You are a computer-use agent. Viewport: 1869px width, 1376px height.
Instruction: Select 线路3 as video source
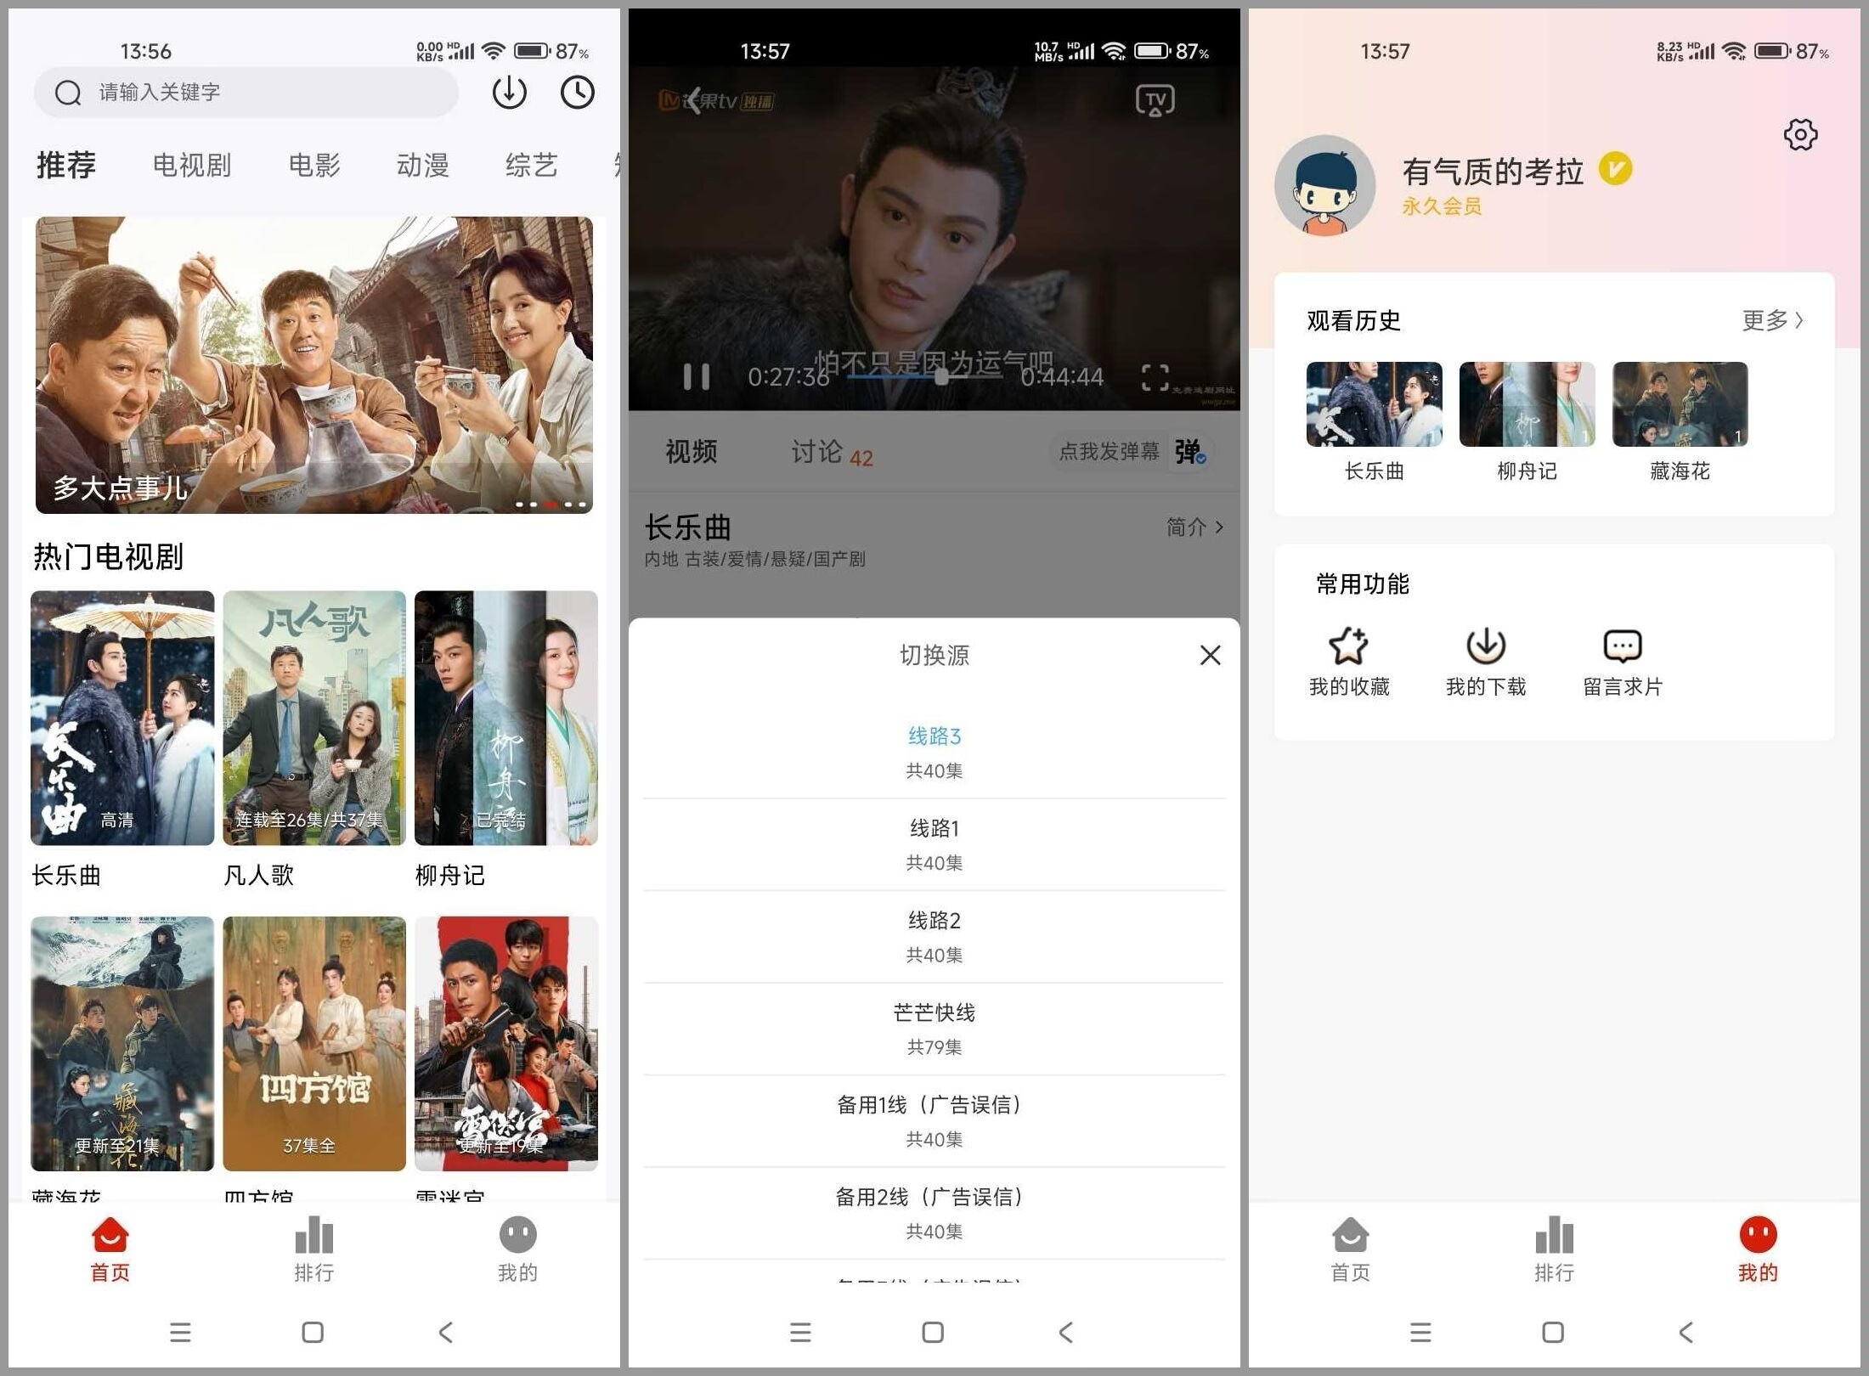click(933, 735)
